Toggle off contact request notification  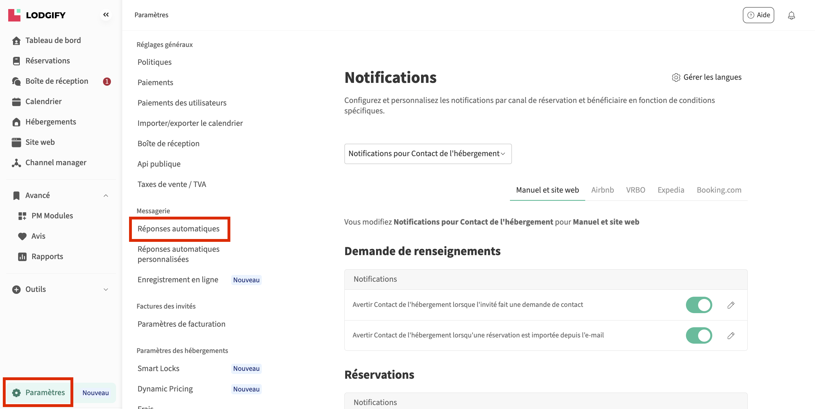click(x=699, y=305)
